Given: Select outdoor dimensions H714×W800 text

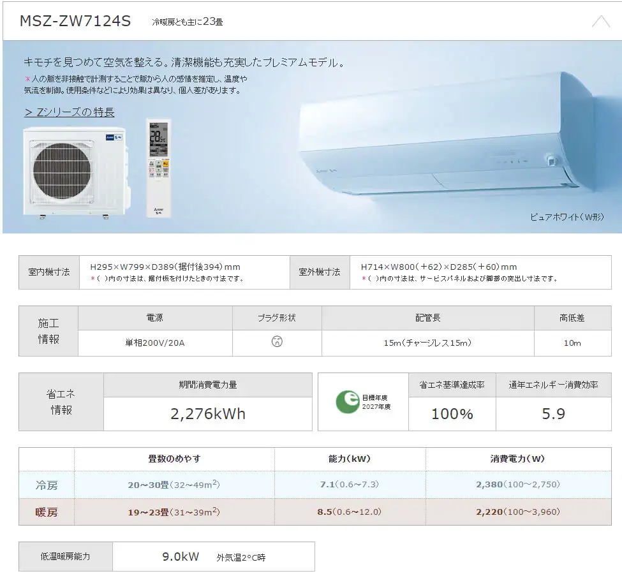Looking at the screenshot, I should click(439, 267).
